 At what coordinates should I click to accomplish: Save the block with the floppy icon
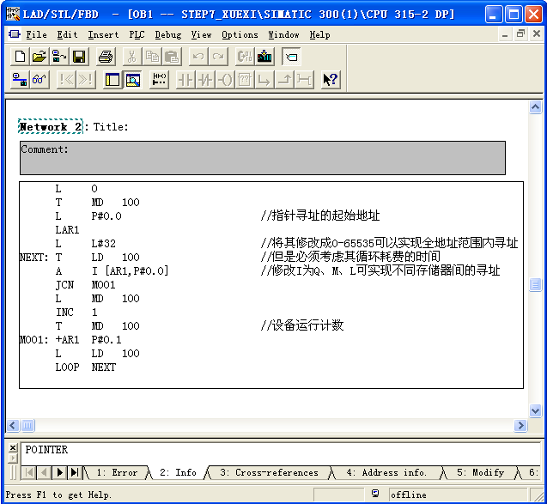[x=79, y=57]
